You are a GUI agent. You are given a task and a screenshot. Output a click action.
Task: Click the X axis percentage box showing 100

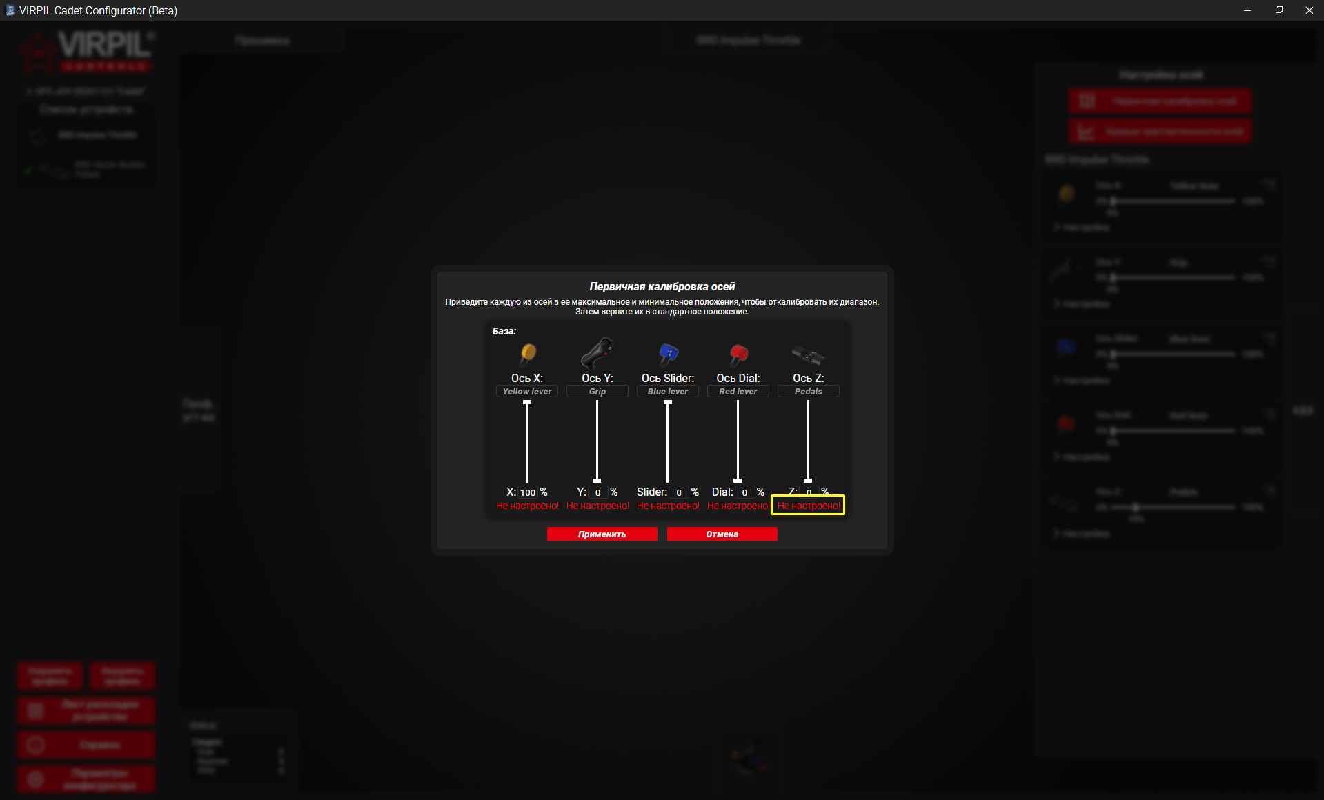click(528, 492)
